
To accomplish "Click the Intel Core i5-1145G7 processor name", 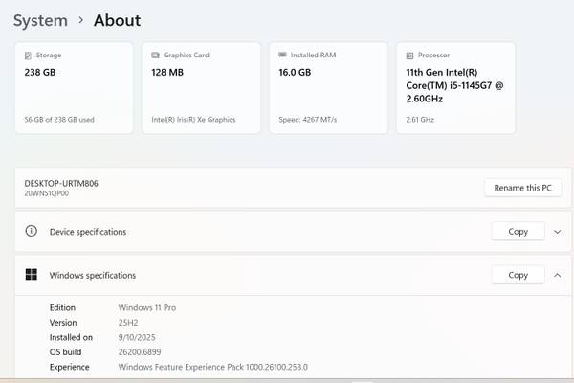I will coord(453,84).
